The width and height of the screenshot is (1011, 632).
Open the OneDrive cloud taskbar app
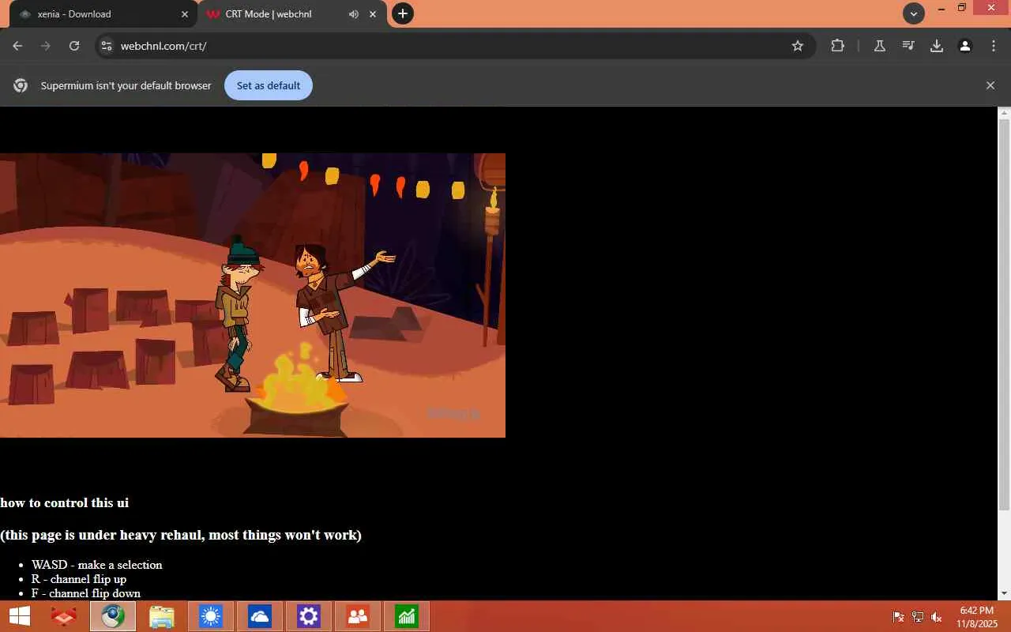[260, 616]
